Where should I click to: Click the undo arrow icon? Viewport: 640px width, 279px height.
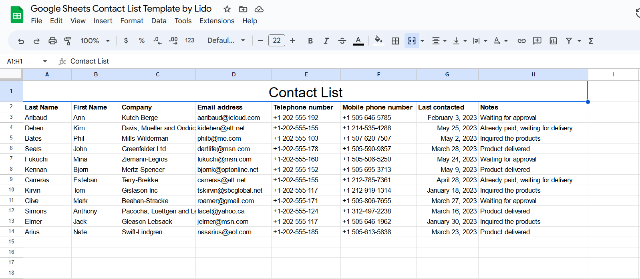(x=21, y=41)
